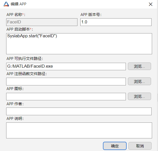Browse for the APP 注册函数 file

(x=139, y=81)
